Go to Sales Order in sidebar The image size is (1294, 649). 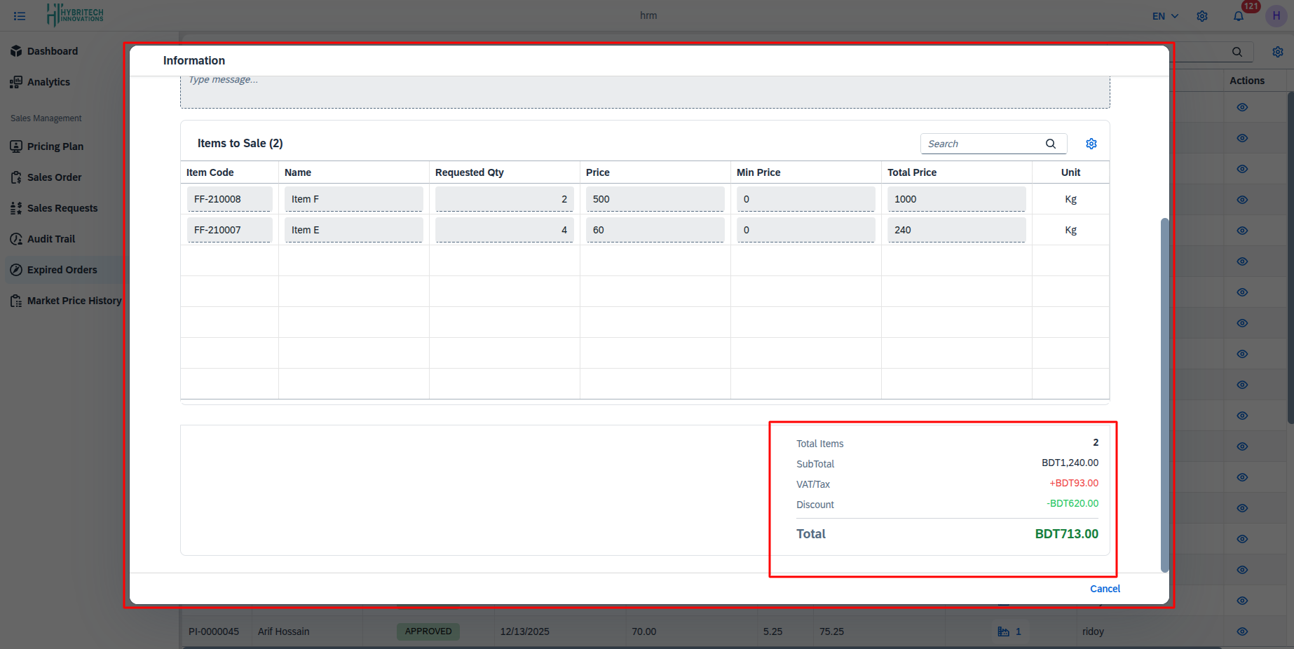point(54,177)
